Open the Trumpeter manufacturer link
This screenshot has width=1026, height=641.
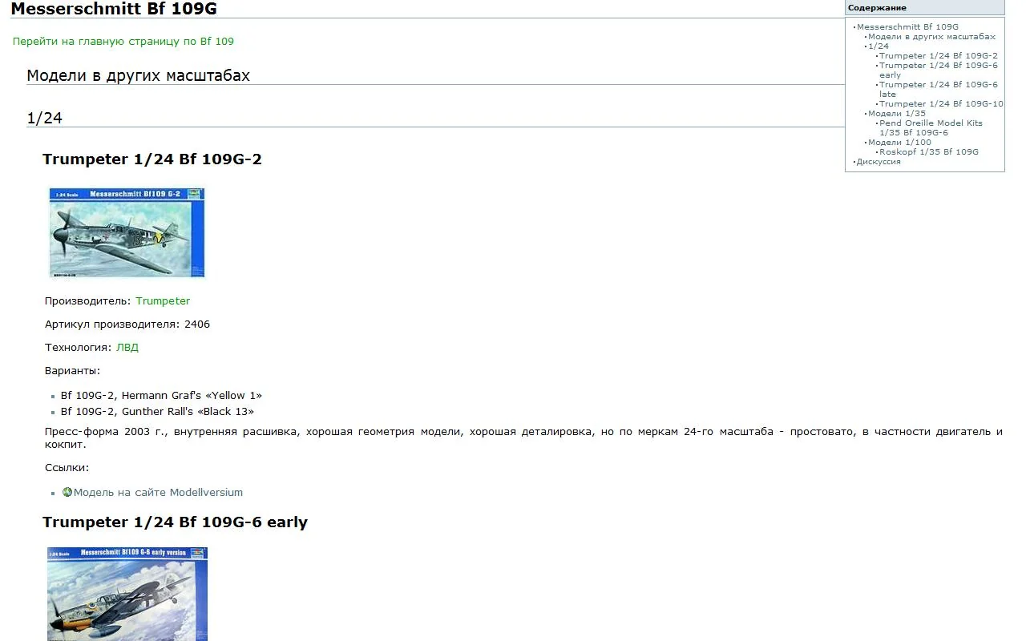pyautogui.click(x=163, y=301)
